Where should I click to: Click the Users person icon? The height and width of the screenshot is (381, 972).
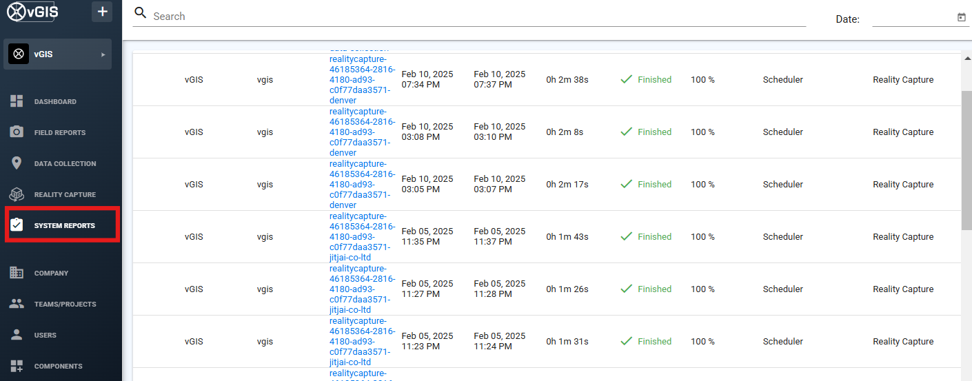point(17,335)
